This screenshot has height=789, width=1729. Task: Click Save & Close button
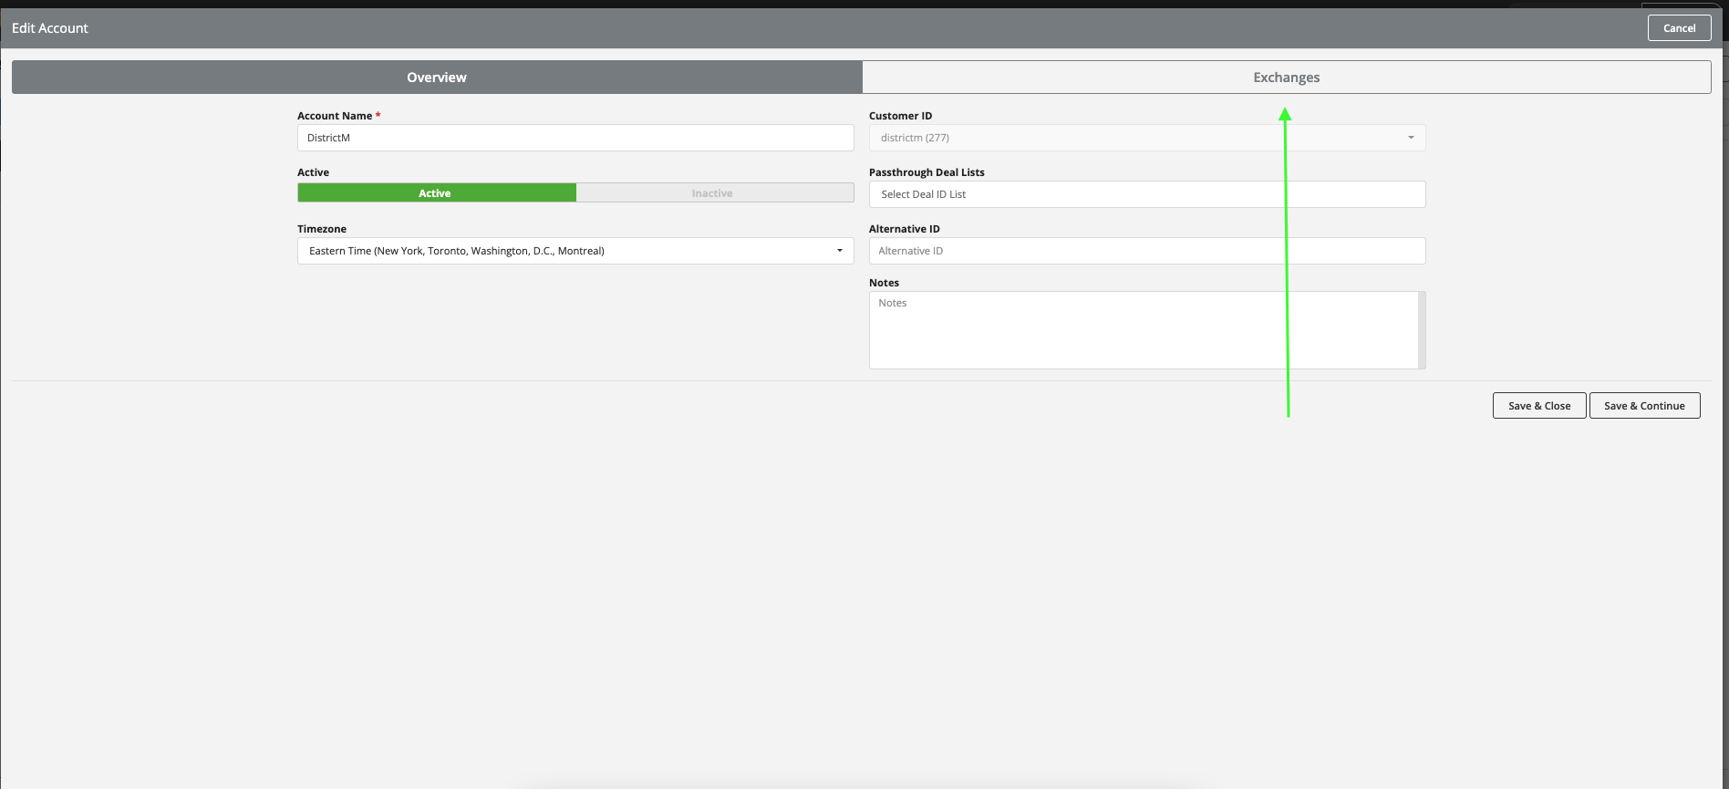click(1539, 406)
